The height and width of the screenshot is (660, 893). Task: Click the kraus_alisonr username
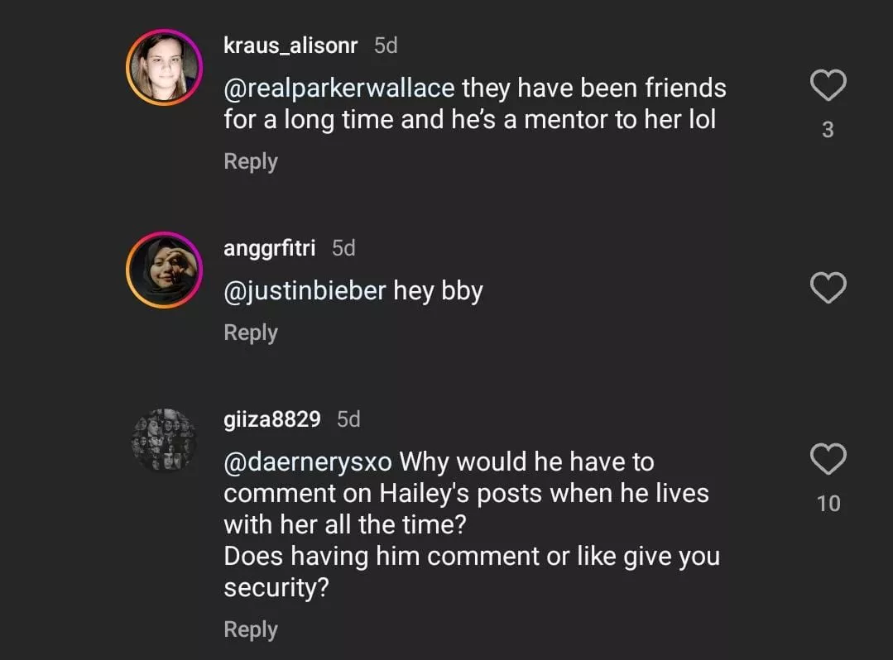[x=290, y=45]
